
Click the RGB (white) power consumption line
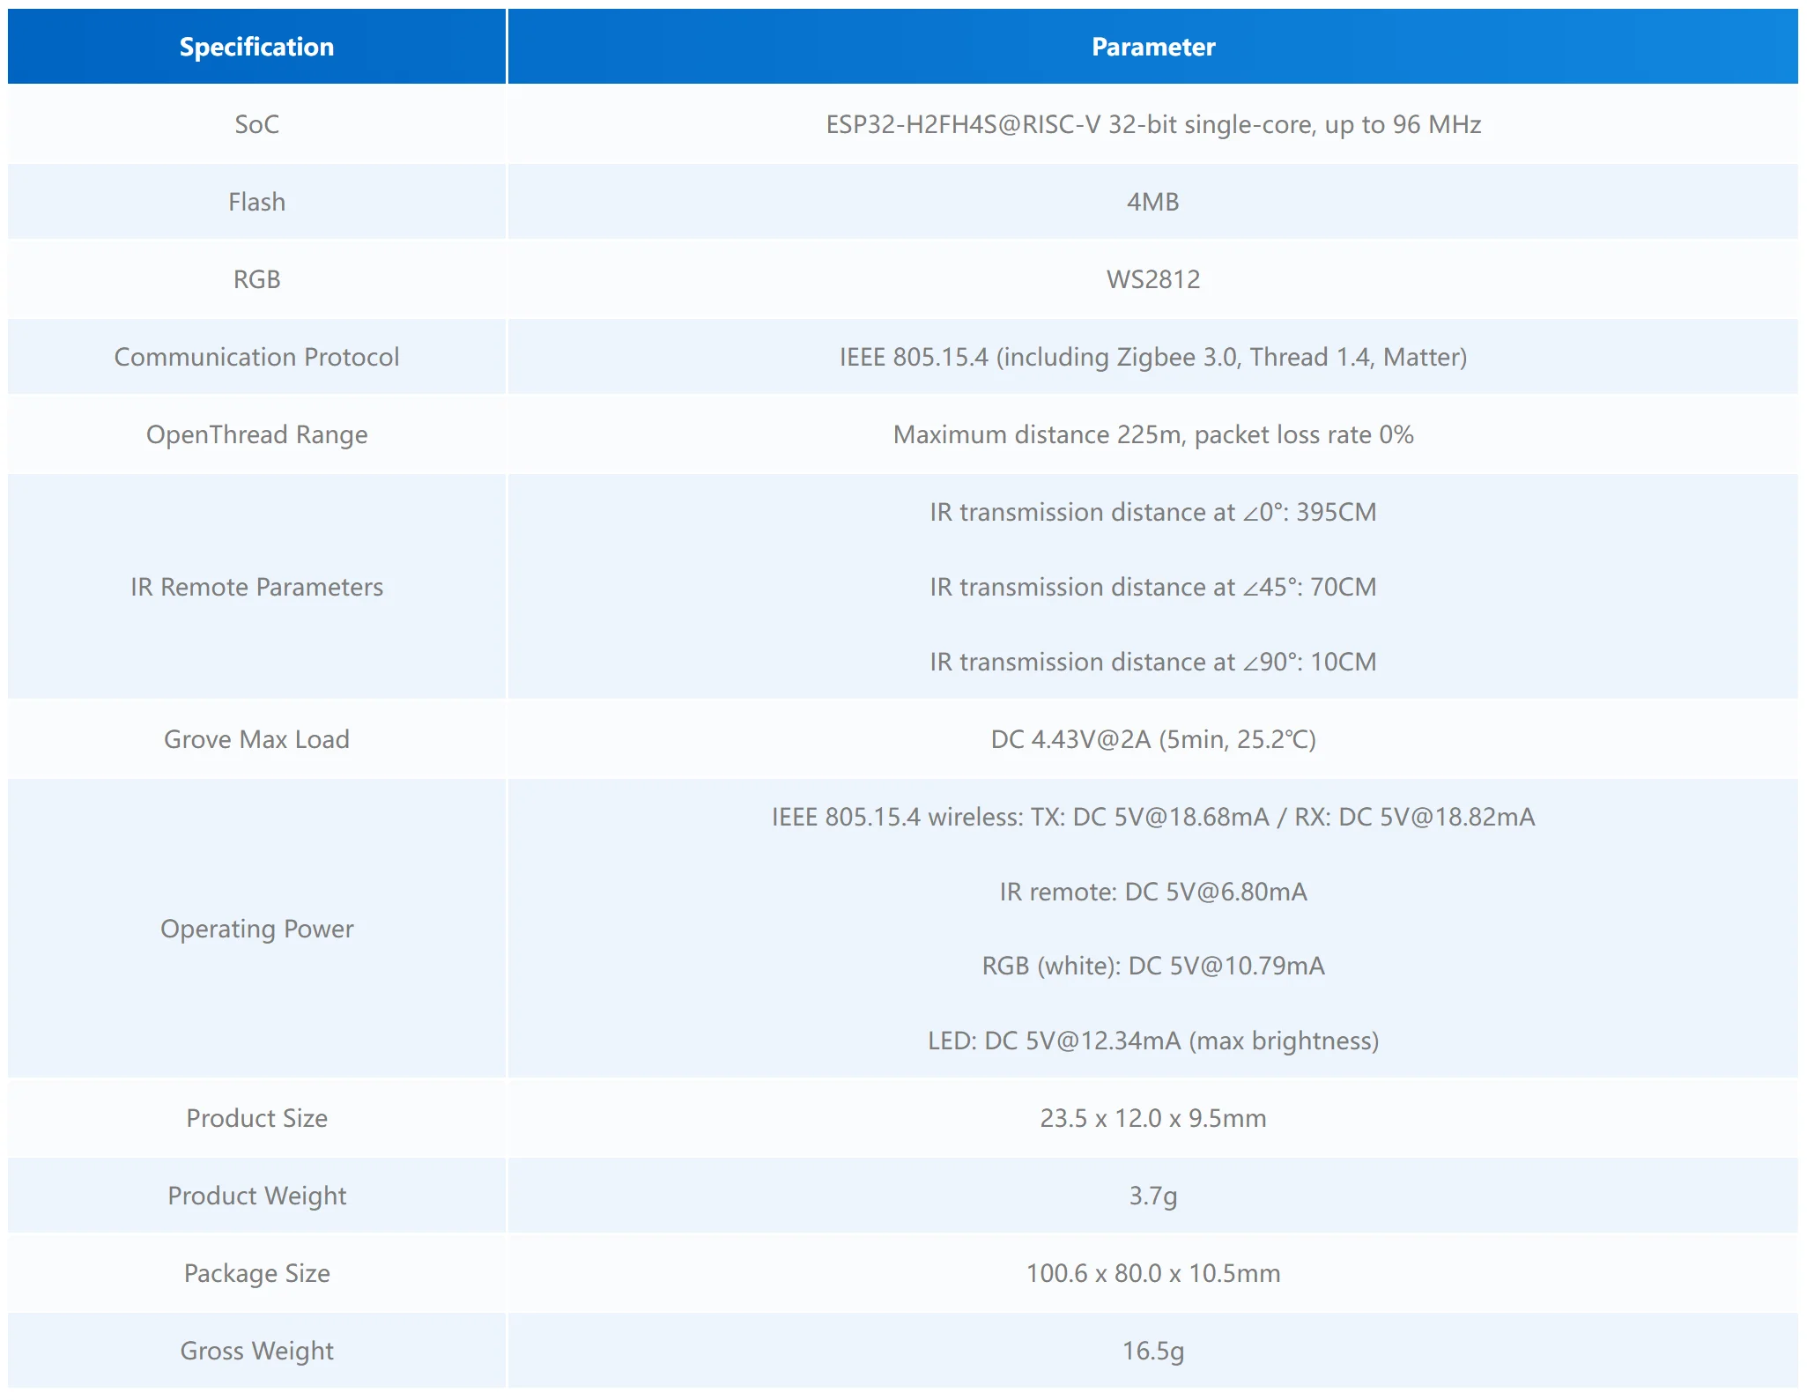tap(1152, 966)
